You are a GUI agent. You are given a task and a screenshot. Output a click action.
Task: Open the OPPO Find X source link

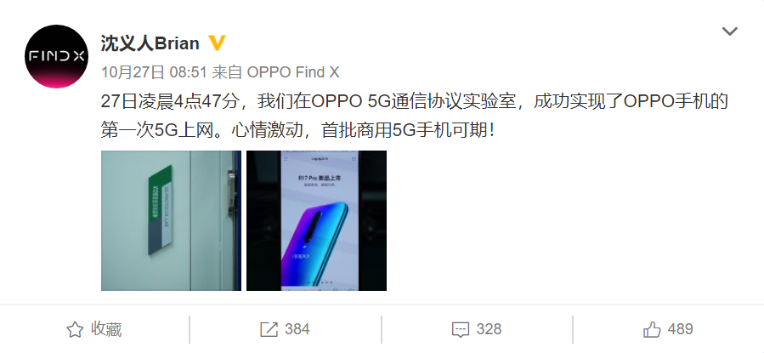[x=293, y=72]
